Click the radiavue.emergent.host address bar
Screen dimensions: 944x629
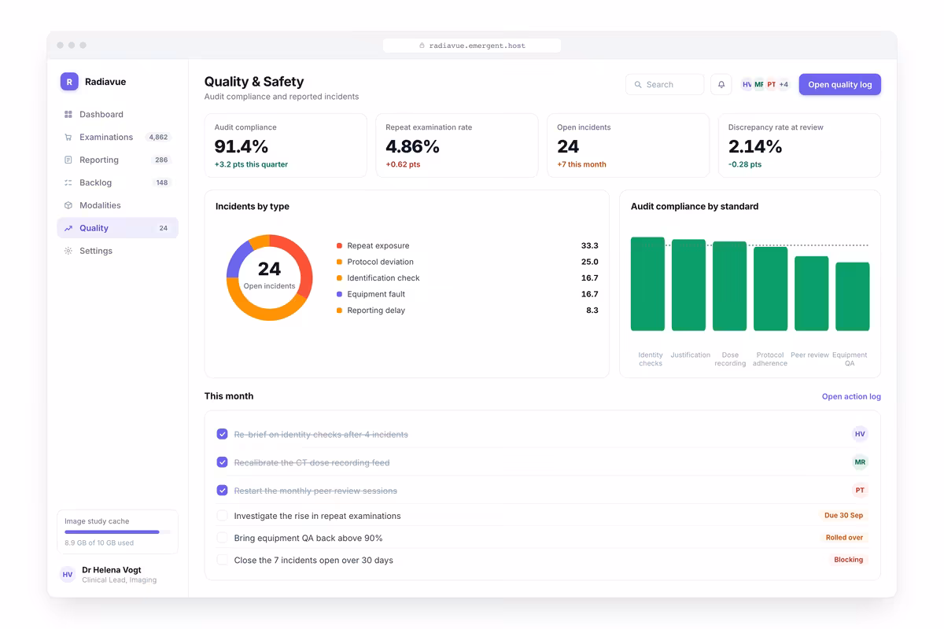(472, 46)
